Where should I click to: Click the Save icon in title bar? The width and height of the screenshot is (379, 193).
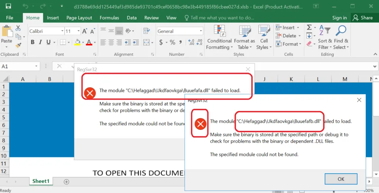(8, 6)
